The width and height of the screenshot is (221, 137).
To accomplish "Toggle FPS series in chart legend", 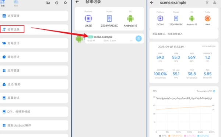I will point(163,136).
